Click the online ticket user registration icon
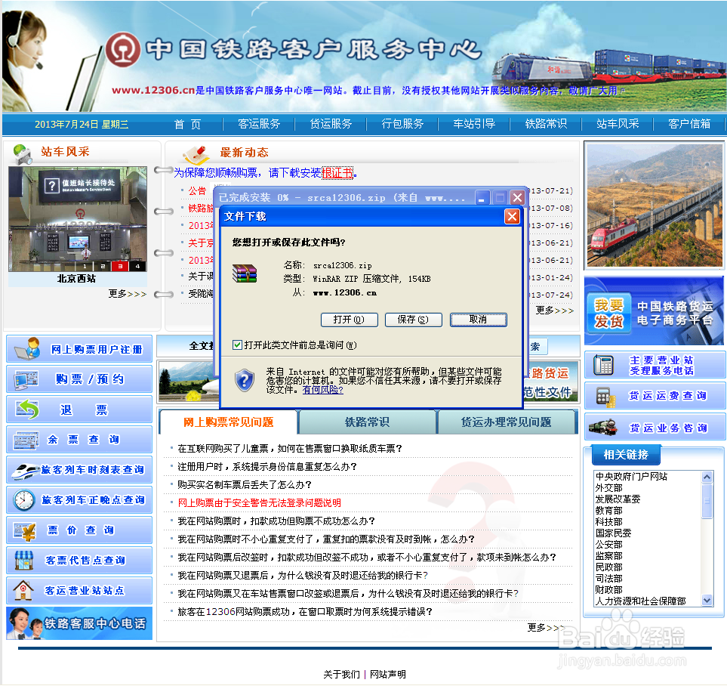 (x=27, y=349)
